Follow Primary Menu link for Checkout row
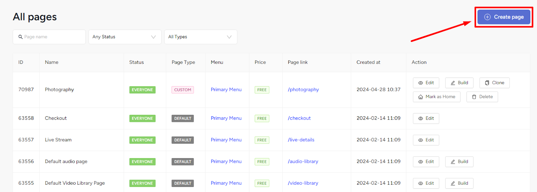537x192 pixels. point(226,118)
